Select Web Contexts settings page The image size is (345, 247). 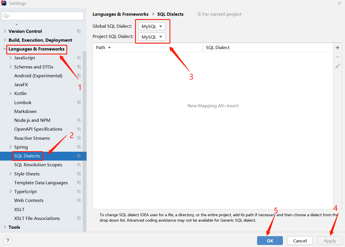tap(29, 201)
